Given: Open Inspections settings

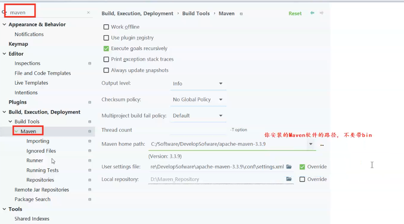Looking at the screenshot, I should tap(27, 63).
